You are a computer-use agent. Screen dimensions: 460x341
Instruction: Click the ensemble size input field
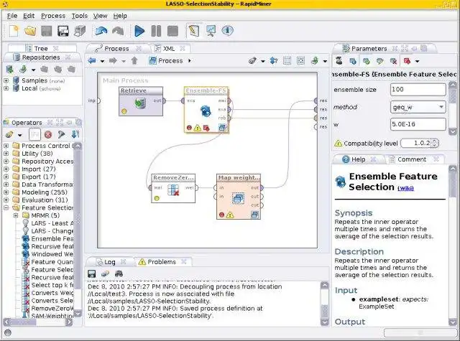click(418, 89)
